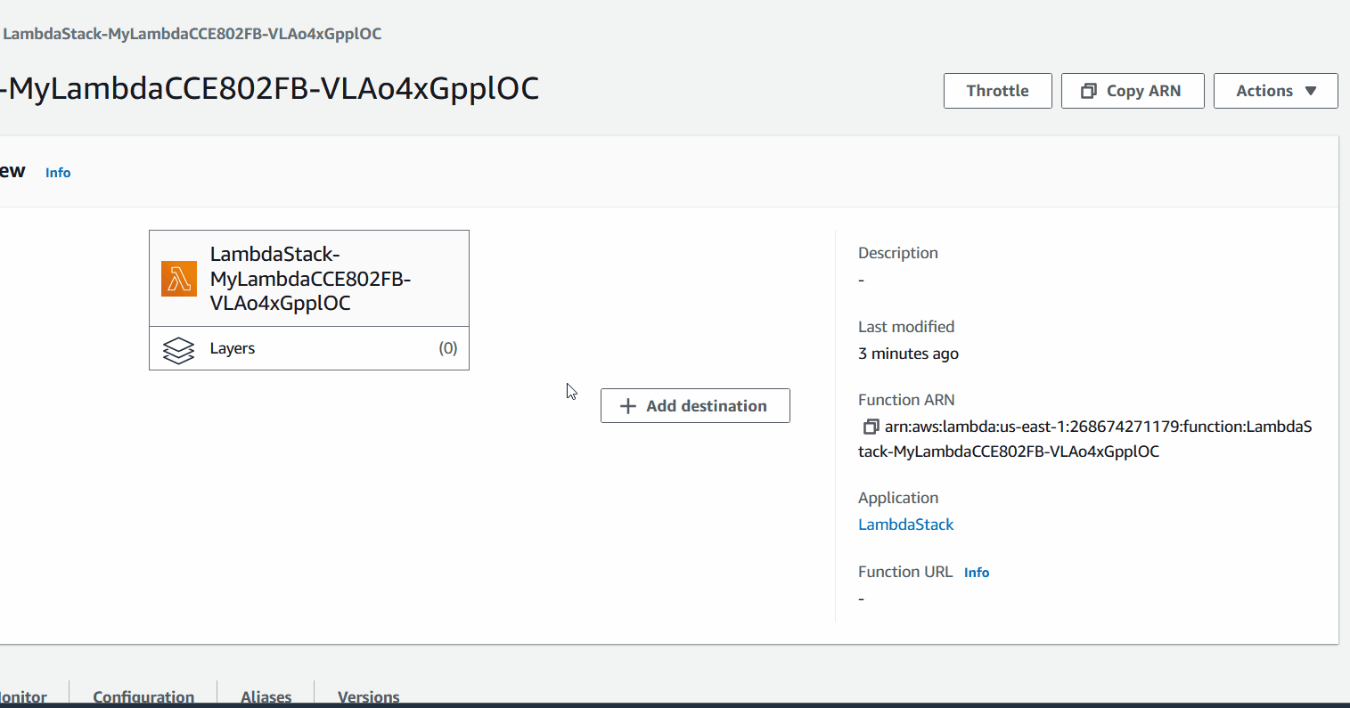The image size is (1350, 708).
Task: Switch to the Configuration tab
Action: coord(143,696)
